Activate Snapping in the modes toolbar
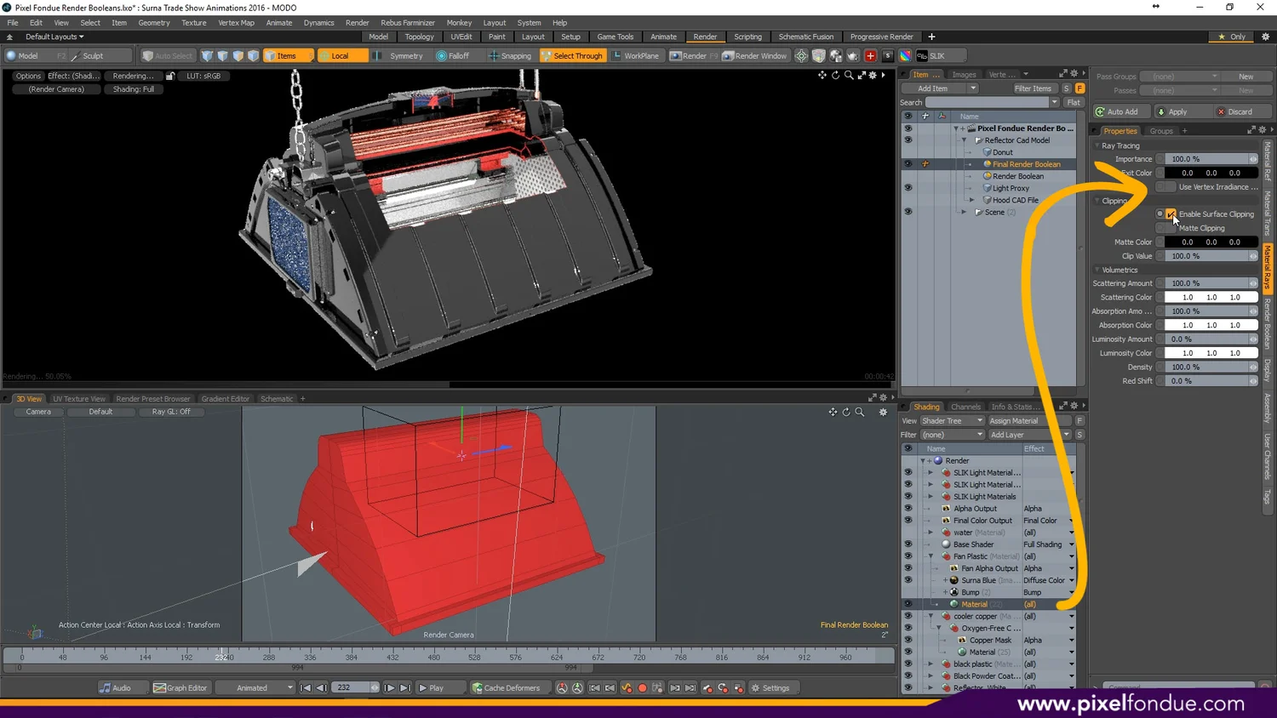This screenshot has height=718, width=1277. point(511,55)
